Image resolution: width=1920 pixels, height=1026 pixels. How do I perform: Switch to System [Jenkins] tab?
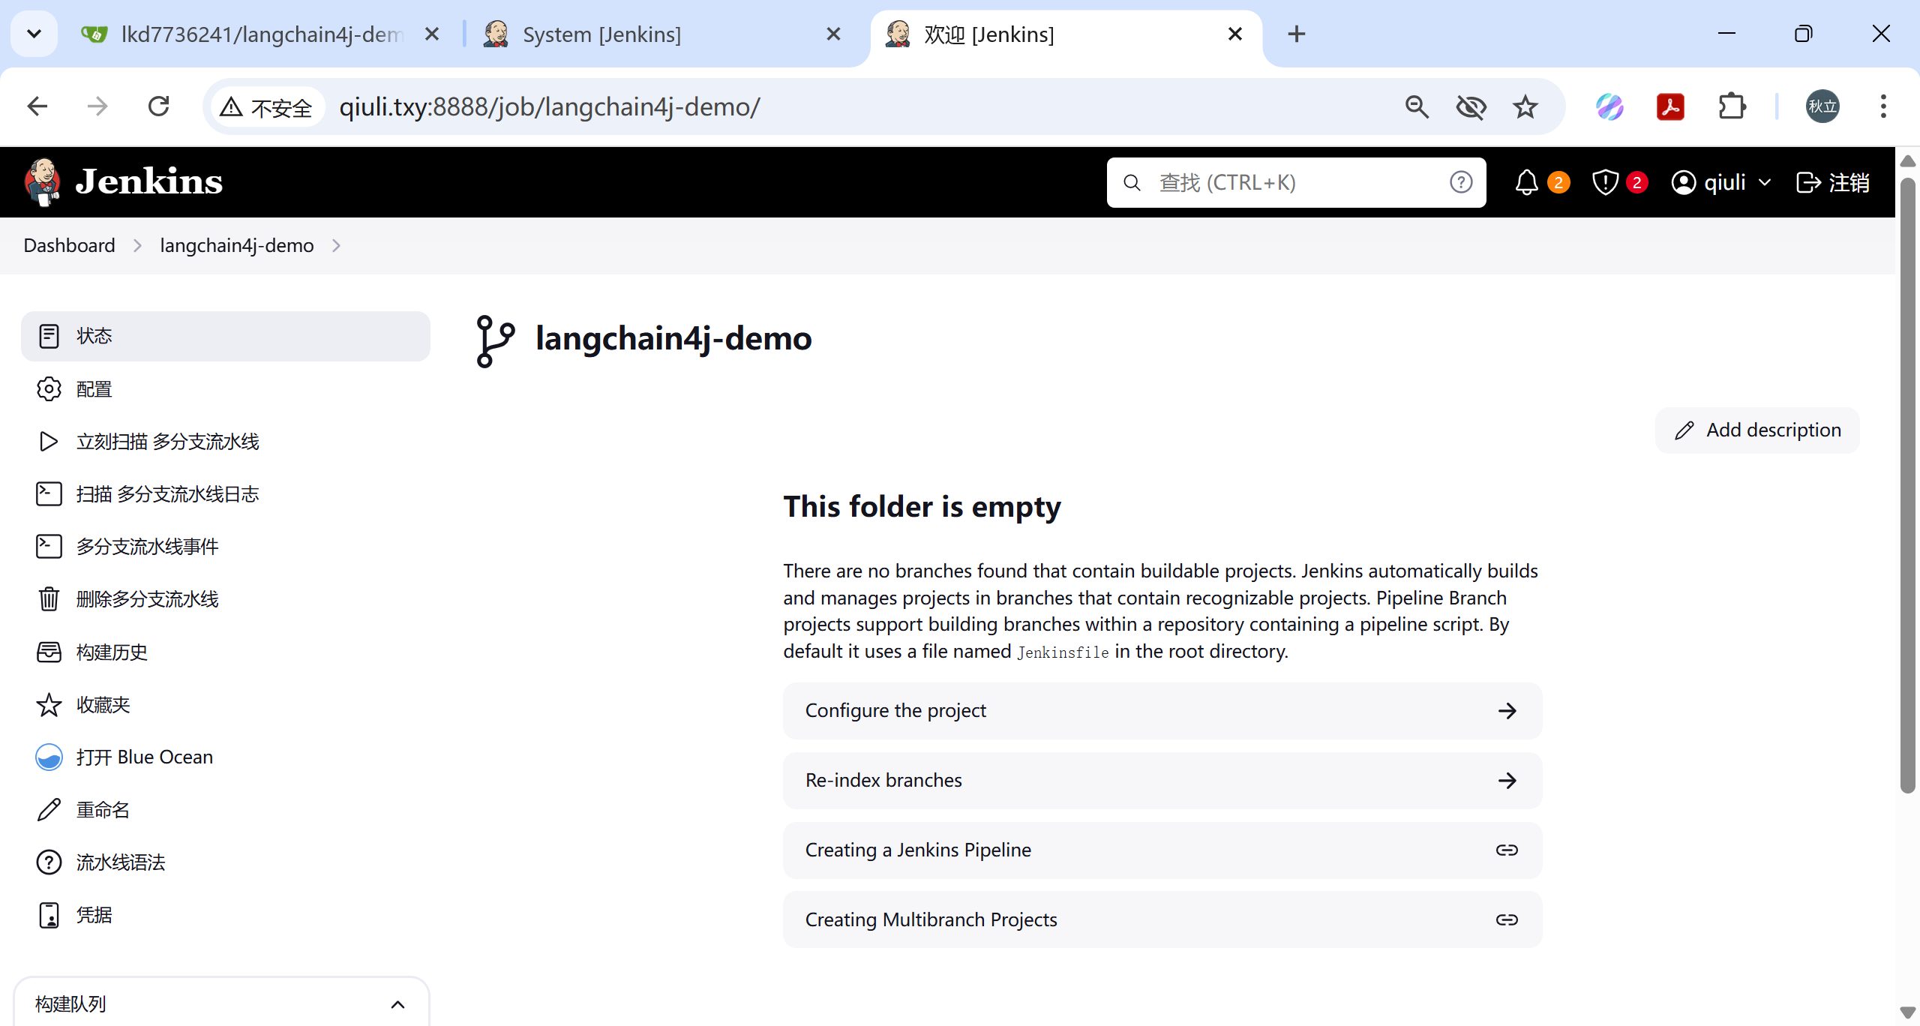tap(601, 34)
